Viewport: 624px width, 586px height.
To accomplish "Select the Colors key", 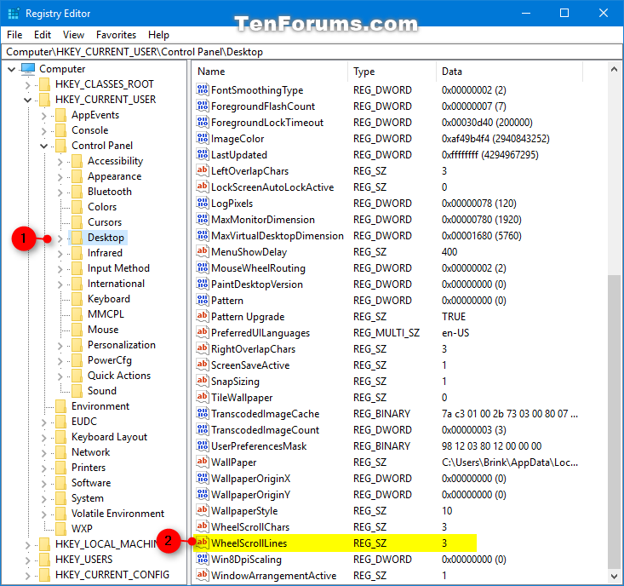I will click(102, 207).
